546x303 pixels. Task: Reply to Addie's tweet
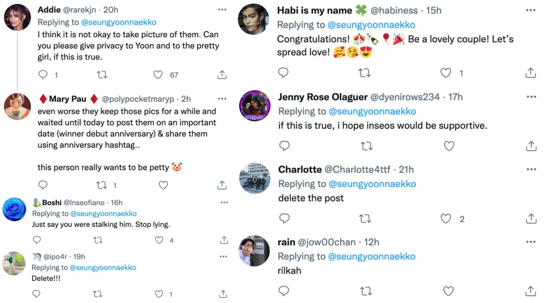tap(43, 75)
